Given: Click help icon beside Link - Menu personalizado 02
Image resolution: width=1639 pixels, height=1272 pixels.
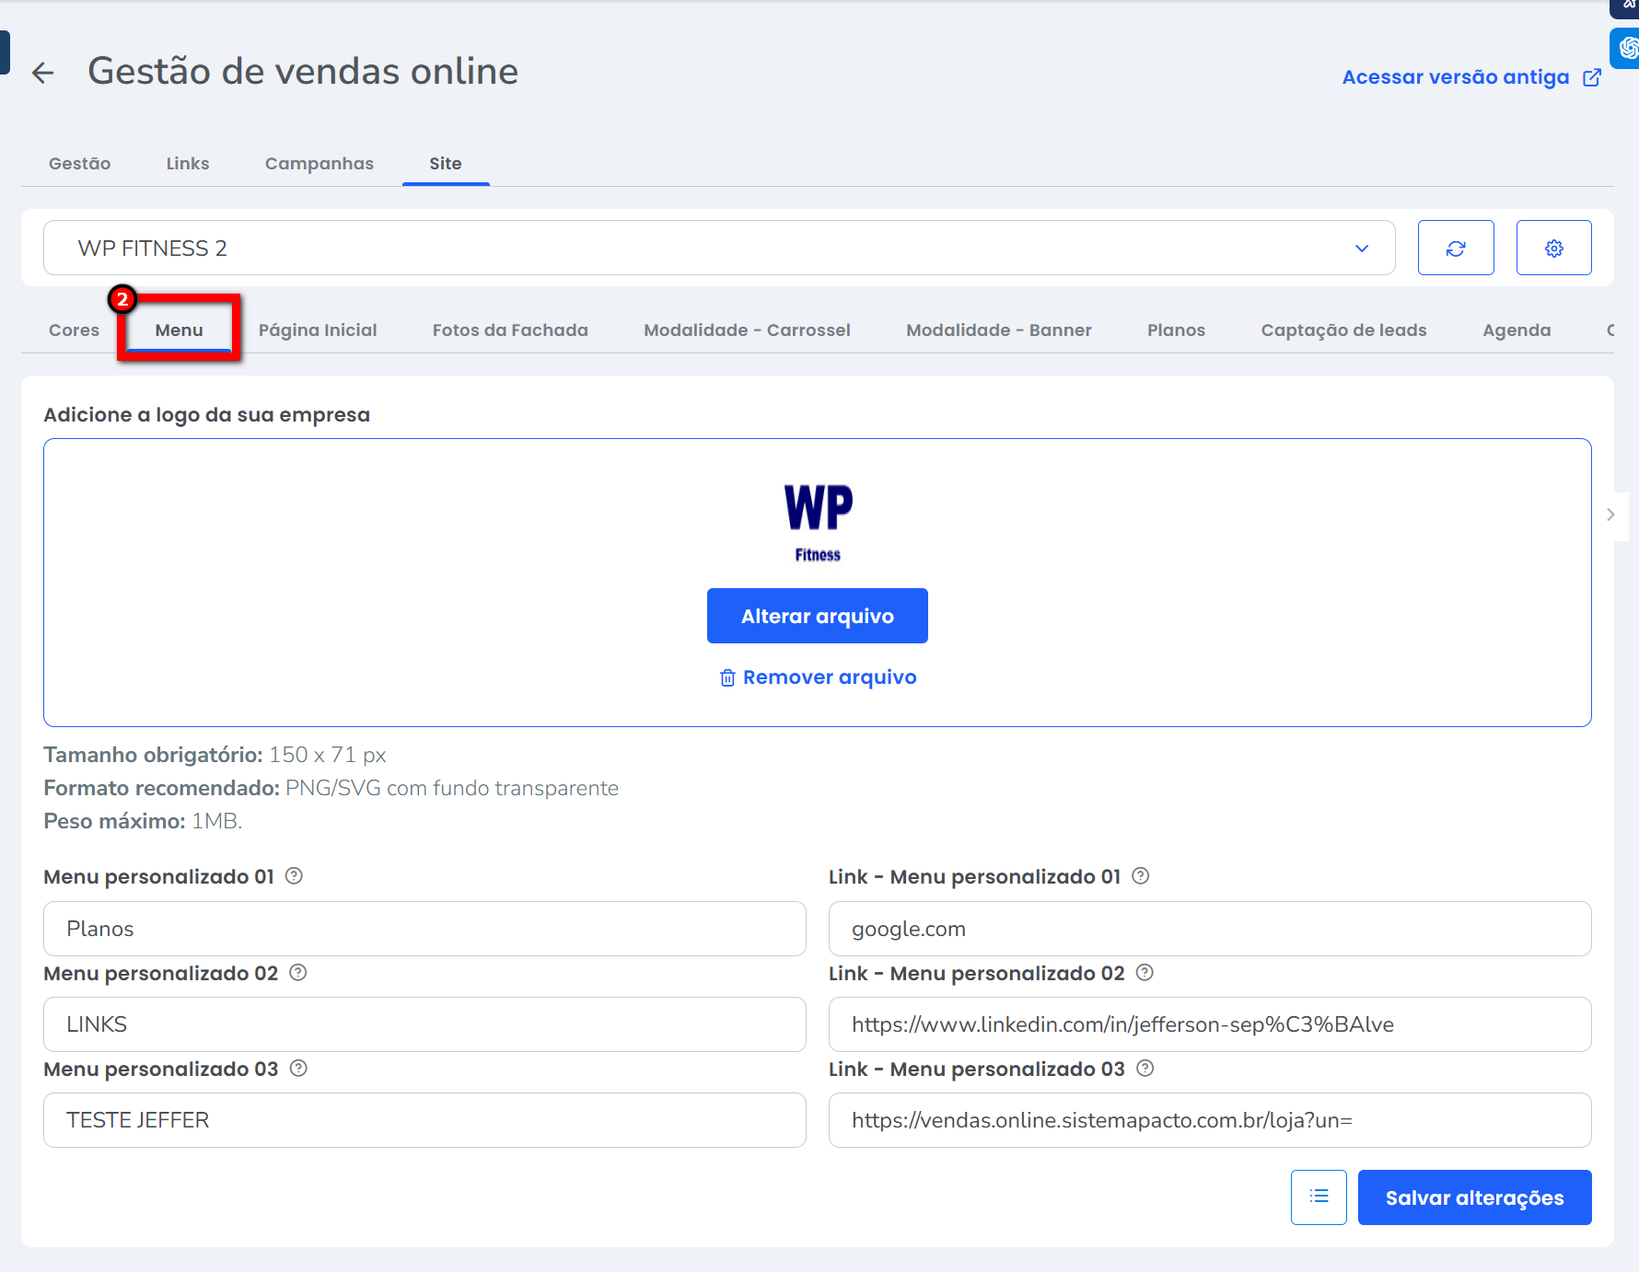Looking at the screenshot, I should coord(1145,973).
